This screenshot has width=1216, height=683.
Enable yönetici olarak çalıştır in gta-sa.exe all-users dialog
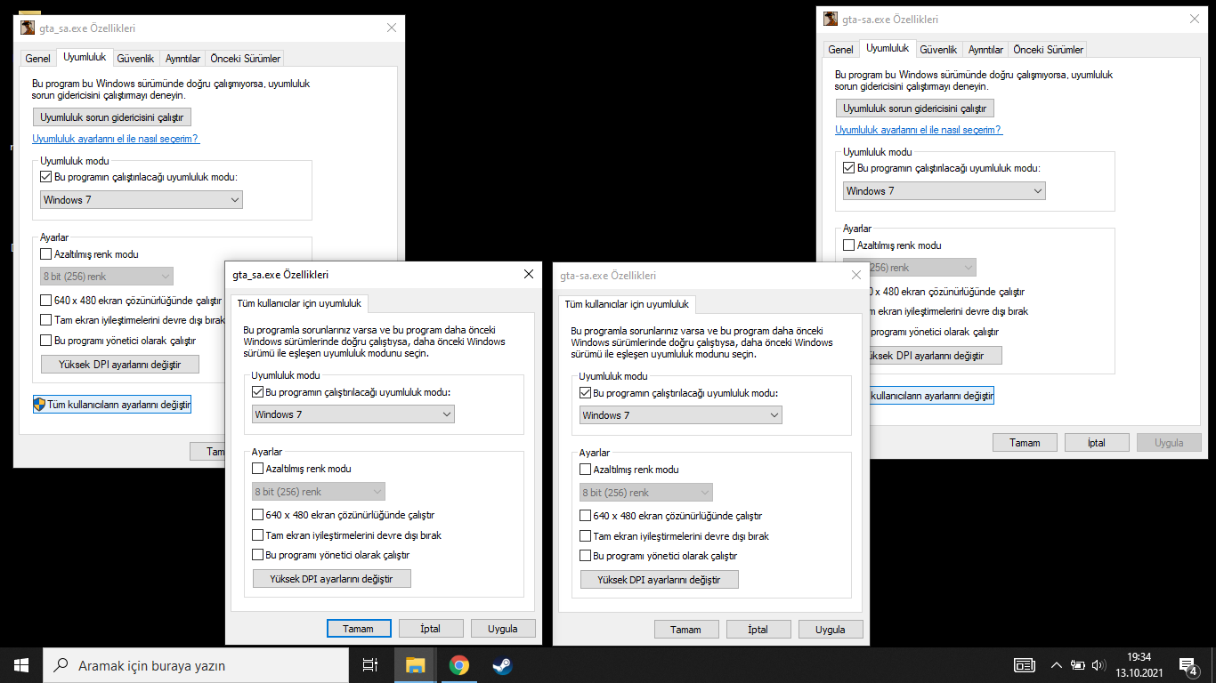click(587, 556)
